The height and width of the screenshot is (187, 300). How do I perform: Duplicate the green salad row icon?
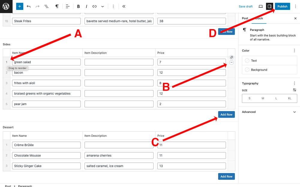(x=232, y=57)
